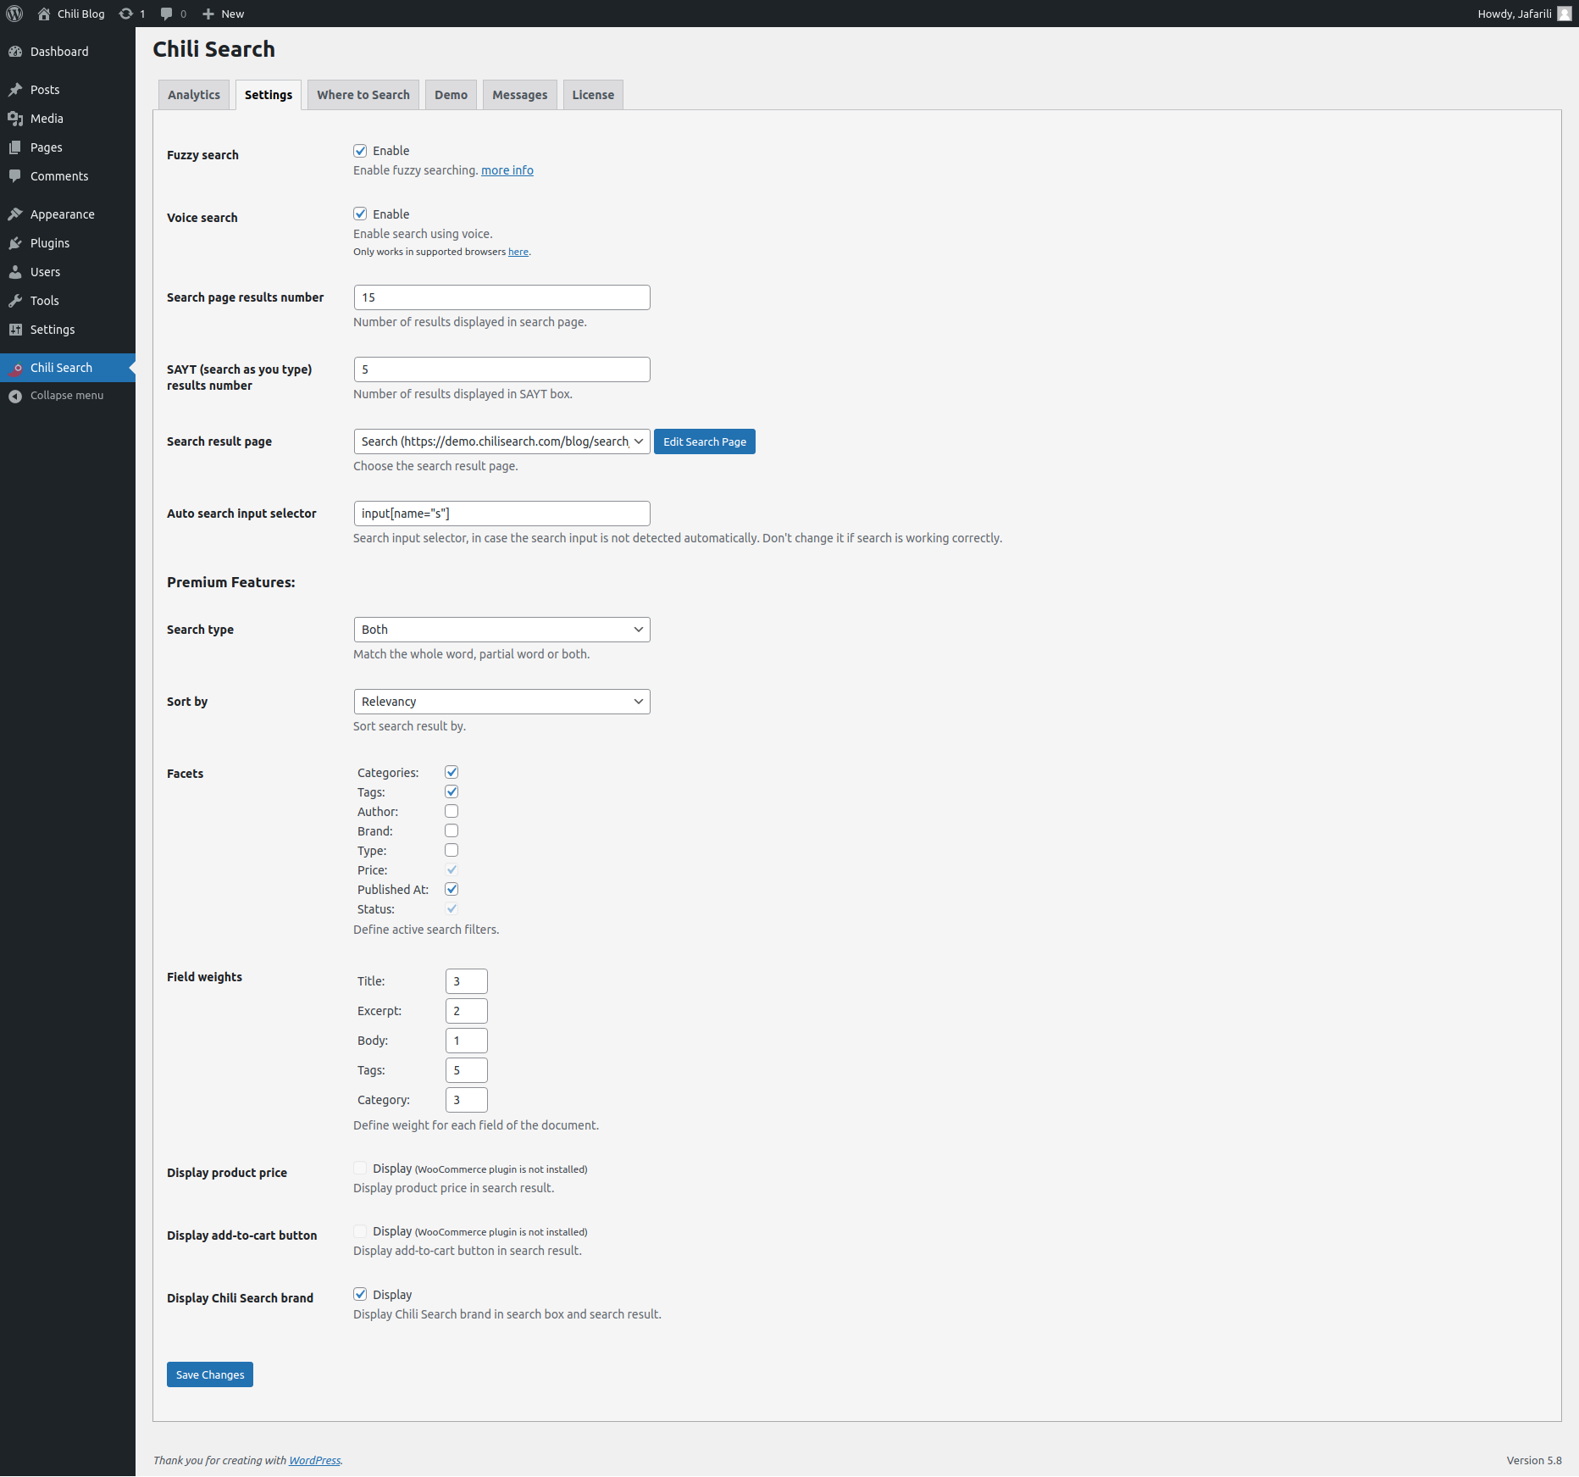Click the WordPress logo icon
The width and height of the screenshot is (1579, 1477).
pos(14,14)
